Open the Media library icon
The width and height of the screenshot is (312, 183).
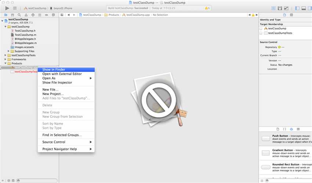pos(298,129)
